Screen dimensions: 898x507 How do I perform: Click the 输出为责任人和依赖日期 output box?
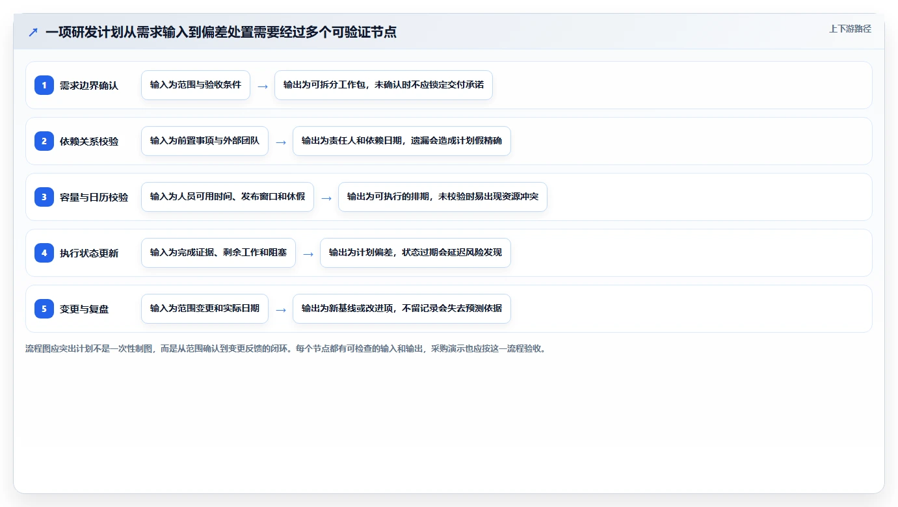click(402, 141)
